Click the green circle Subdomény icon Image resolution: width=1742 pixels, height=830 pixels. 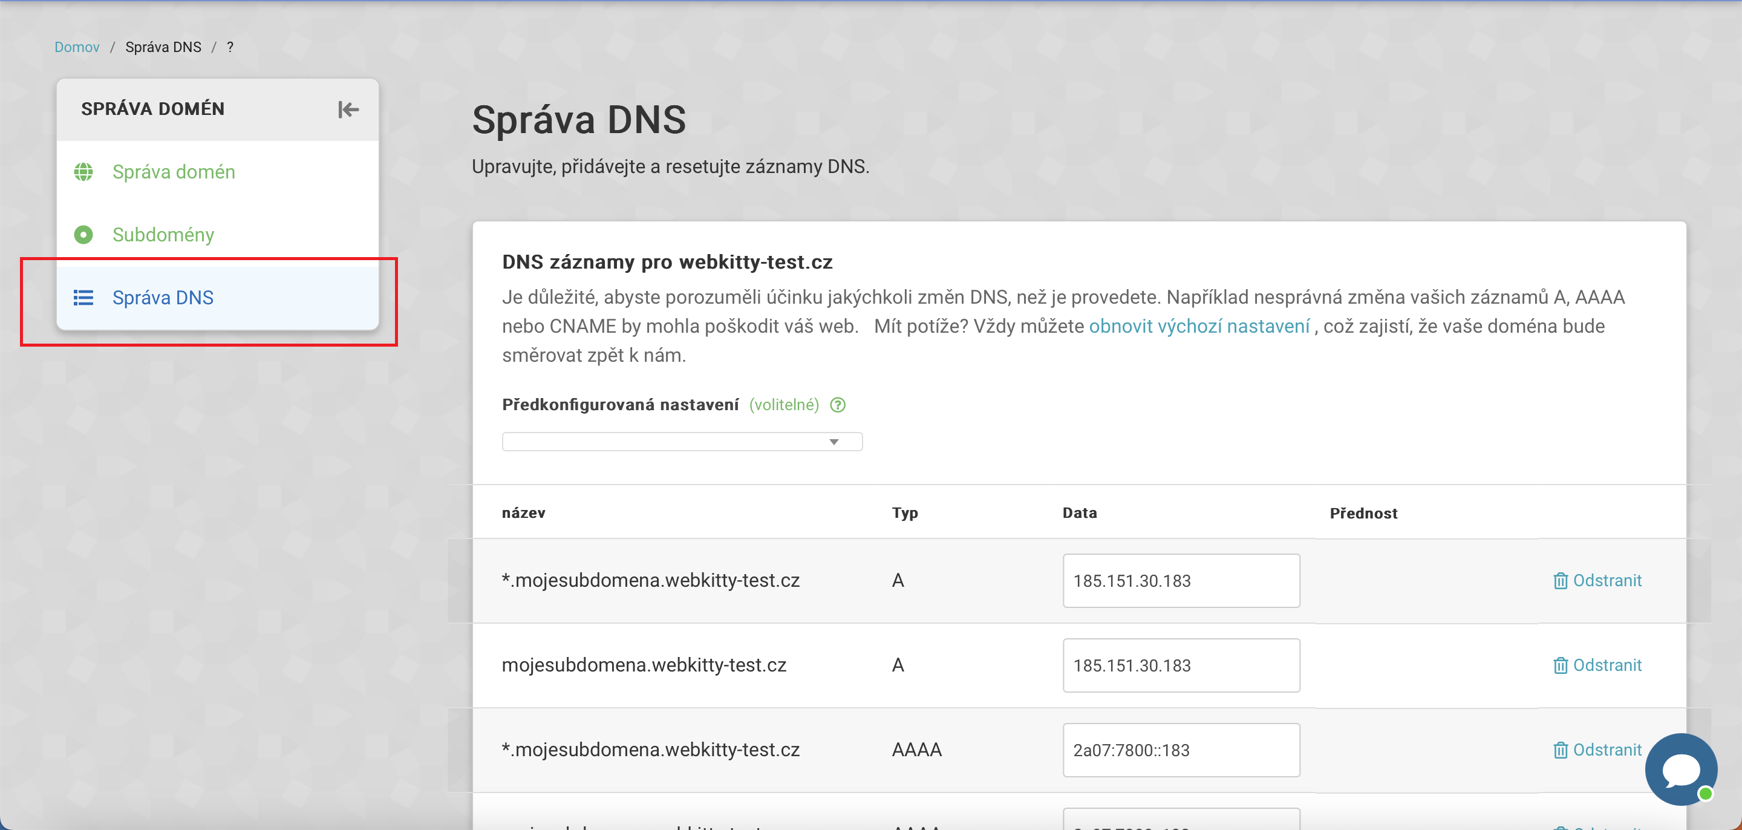coord(83,235)
